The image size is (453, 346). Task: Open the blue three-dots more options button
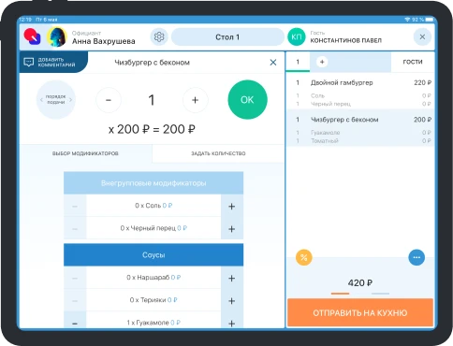(x=416, y=257)
